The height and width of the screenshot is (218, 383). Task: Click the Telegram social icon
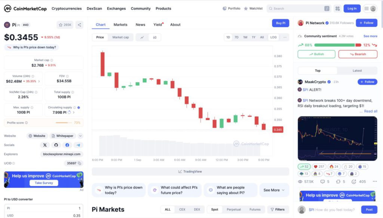(x=78, y=145)
